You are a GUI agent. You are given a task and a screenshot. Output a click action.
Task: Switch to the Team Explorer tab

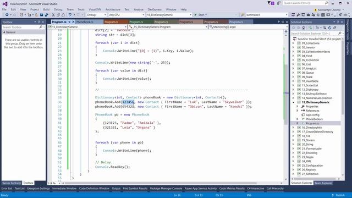(323, 183)
